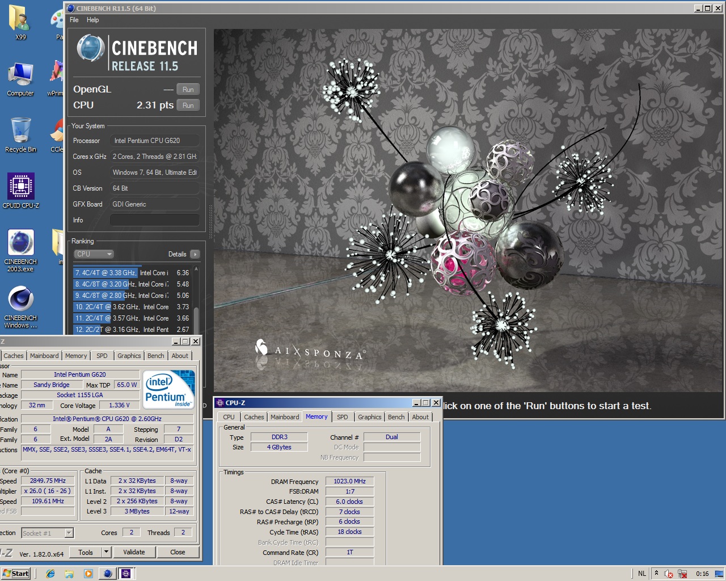Open Cinebench Help menu
The width and height of the screenshot is (726, 581).
click(92, 20)
